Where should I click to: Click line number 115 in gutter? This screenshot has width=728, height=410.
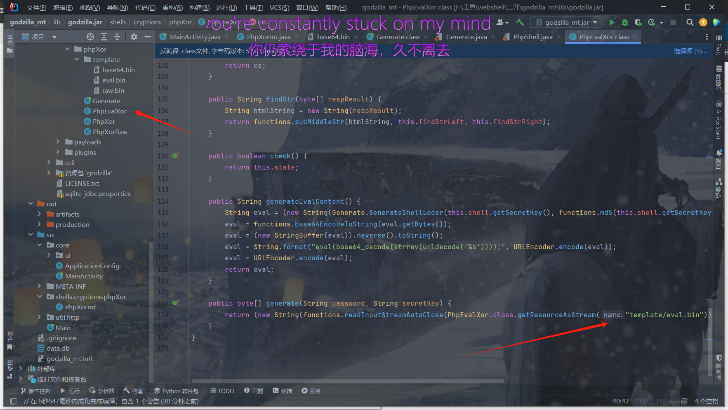(x=163, y=212)
